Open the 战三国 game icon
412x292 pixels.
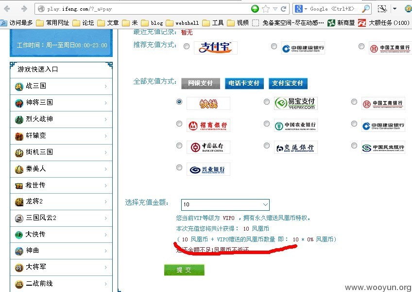[19, 86]
